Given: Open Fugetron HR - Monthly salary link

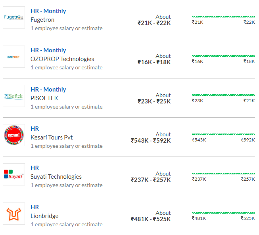Looking at the screenshot, I should (x=48, y=11).
